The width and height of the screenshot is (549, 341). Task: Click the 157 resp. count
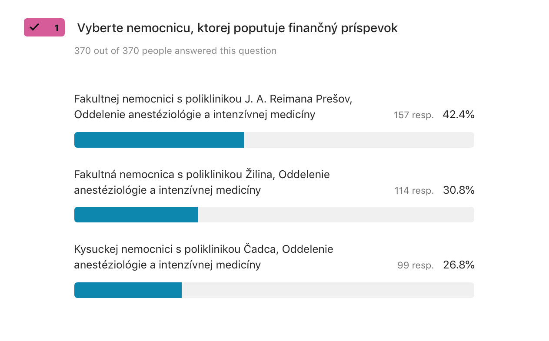[x=414, y=115]
